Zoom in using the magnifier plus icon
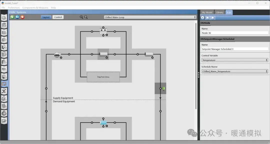Screen dimensions: 270x144 pos(81,17)
